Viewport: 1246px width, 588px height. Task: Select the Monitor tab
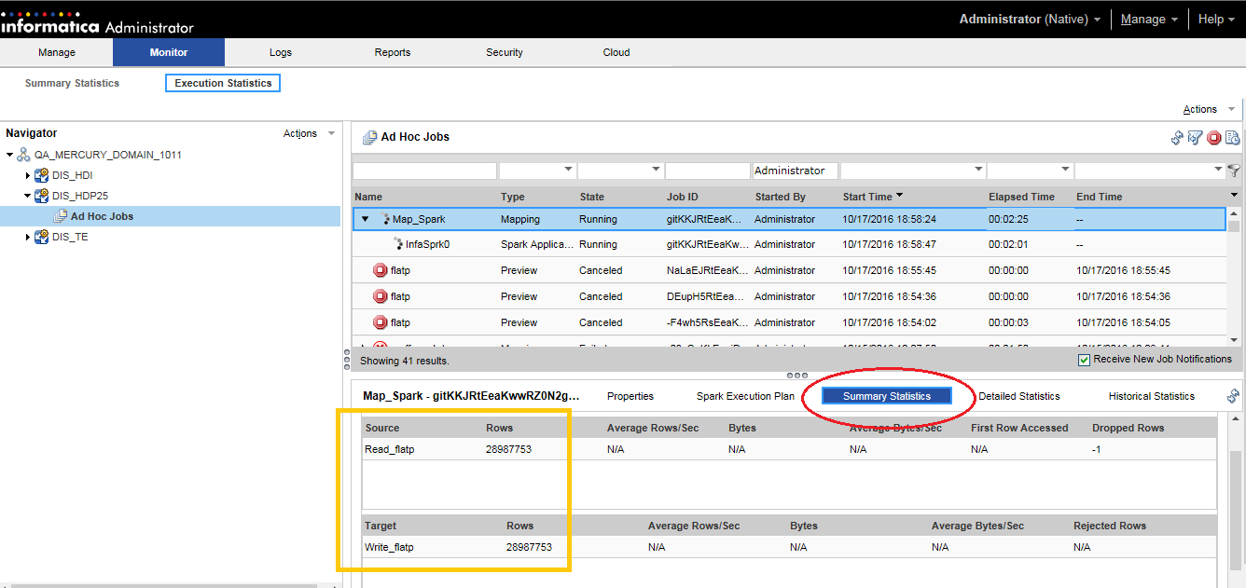click(169, 52)
